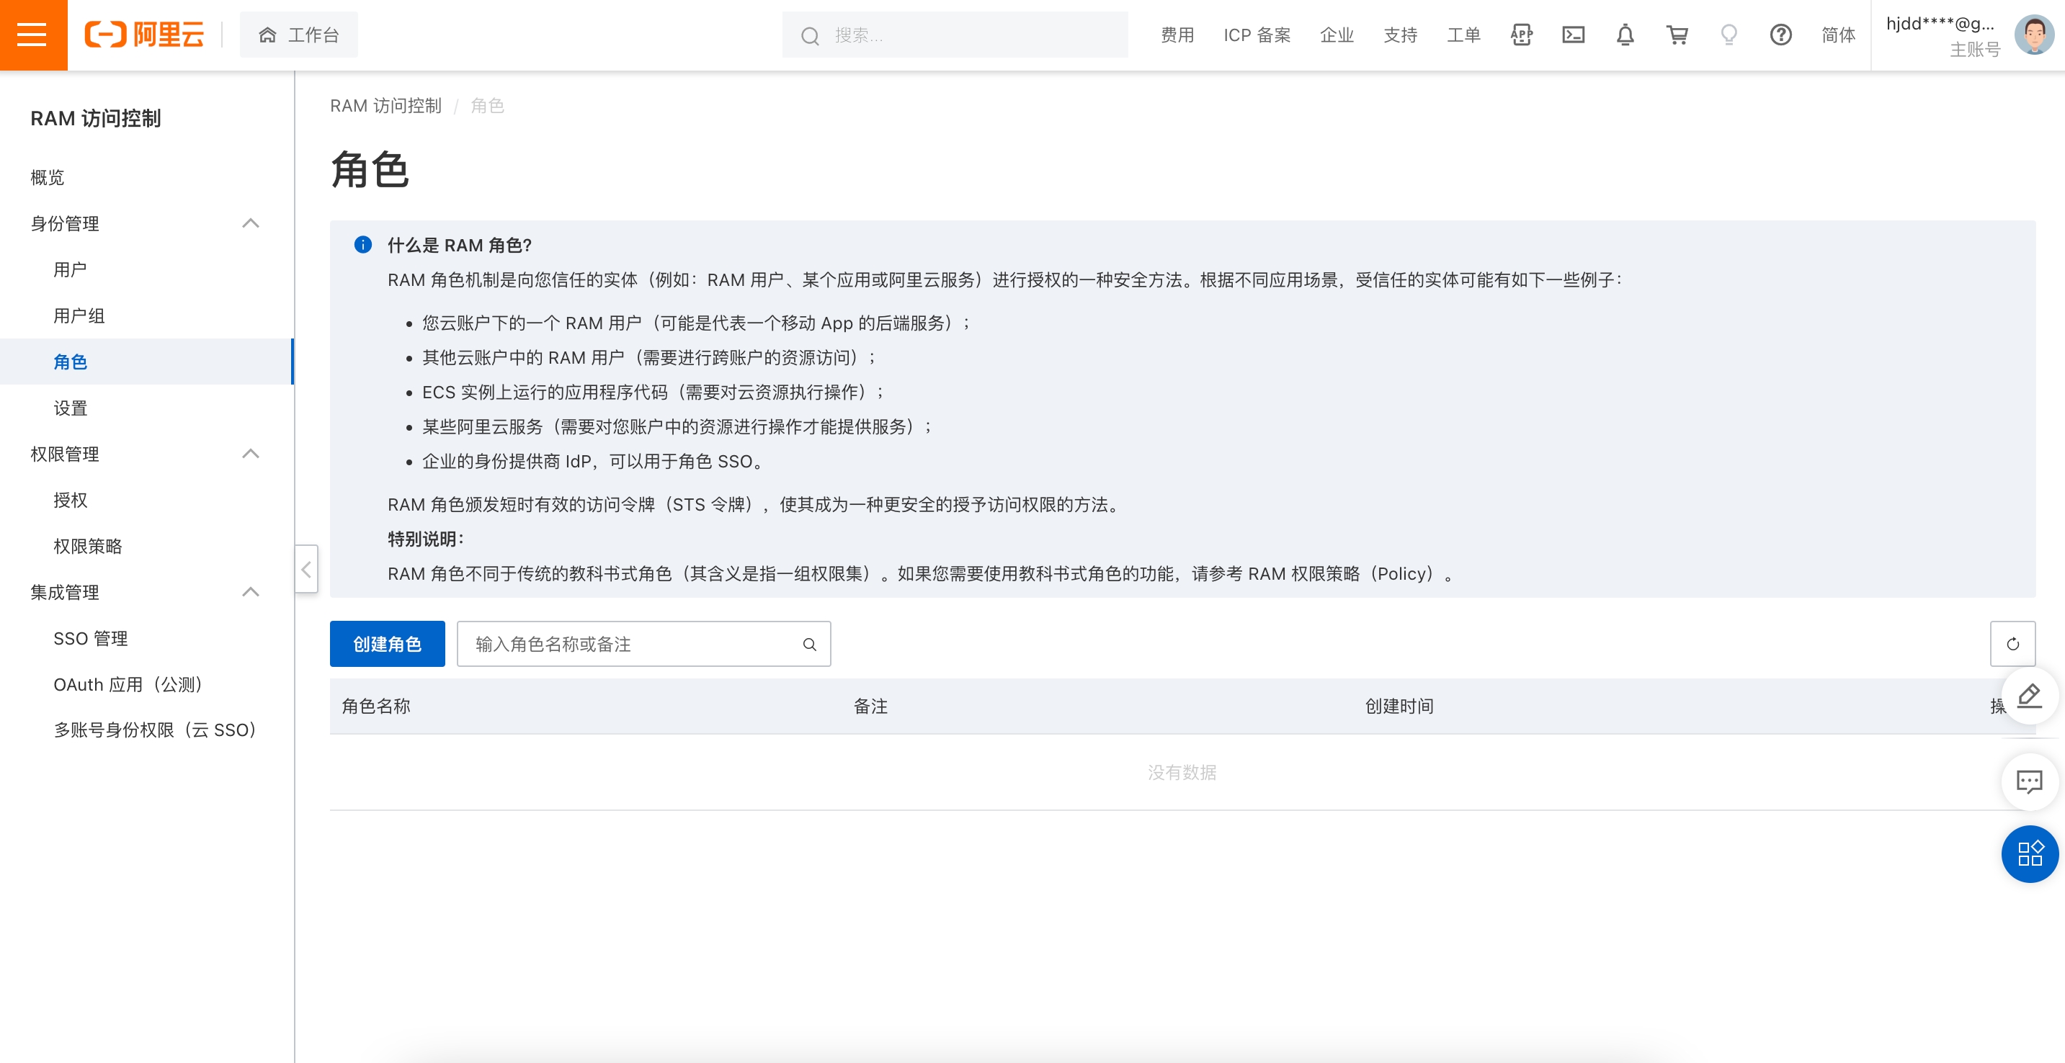Image resolution: width=2065 pixels, height=1063 pixels.
Task: Open SSO 管理 in the sidebar
Action: [x=90, y=638]
